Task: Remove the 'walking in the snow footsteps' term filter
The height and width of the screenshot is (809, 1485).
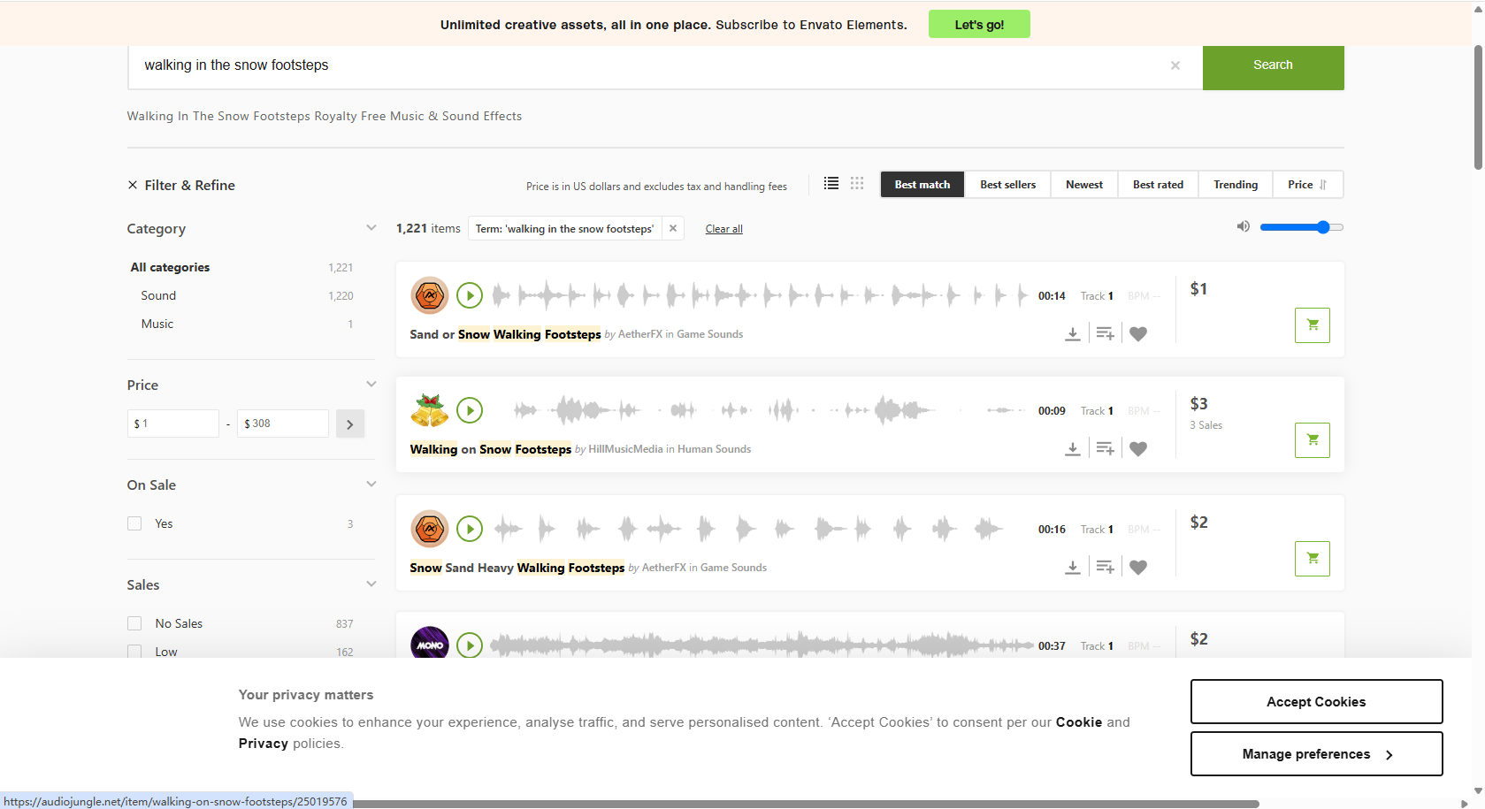Action: (x=673, y=228)
